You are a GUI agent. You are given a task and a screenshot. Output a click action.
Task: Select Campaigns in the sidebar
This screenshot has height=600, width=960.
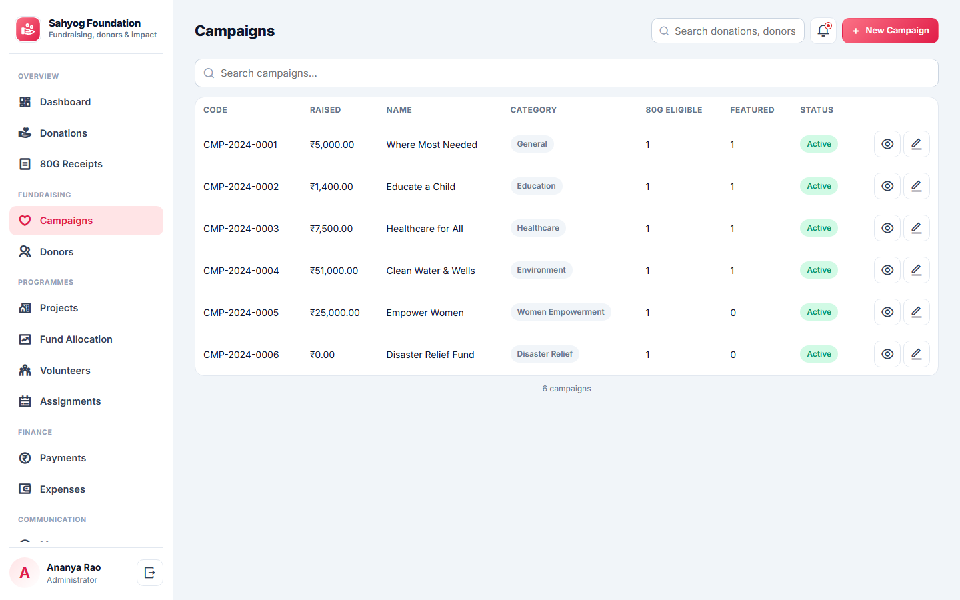pyautogui.click(x=86, y=221)
